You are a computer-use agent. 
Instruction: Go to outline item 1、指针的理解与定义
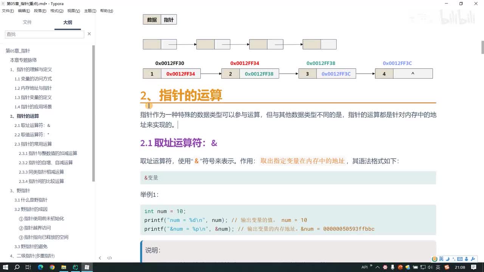tap(31, 70)
